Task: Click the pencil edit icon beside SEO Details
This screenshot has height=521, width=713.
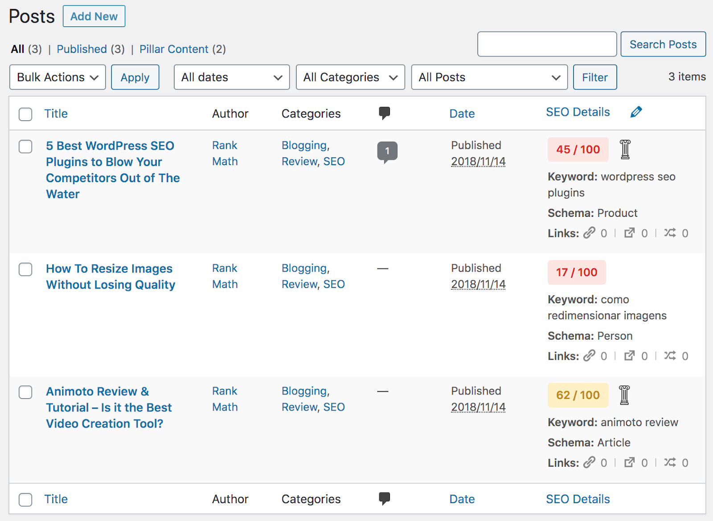Action: coord(636,112)
